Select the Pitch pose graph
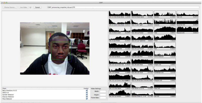 coord(165,38)
